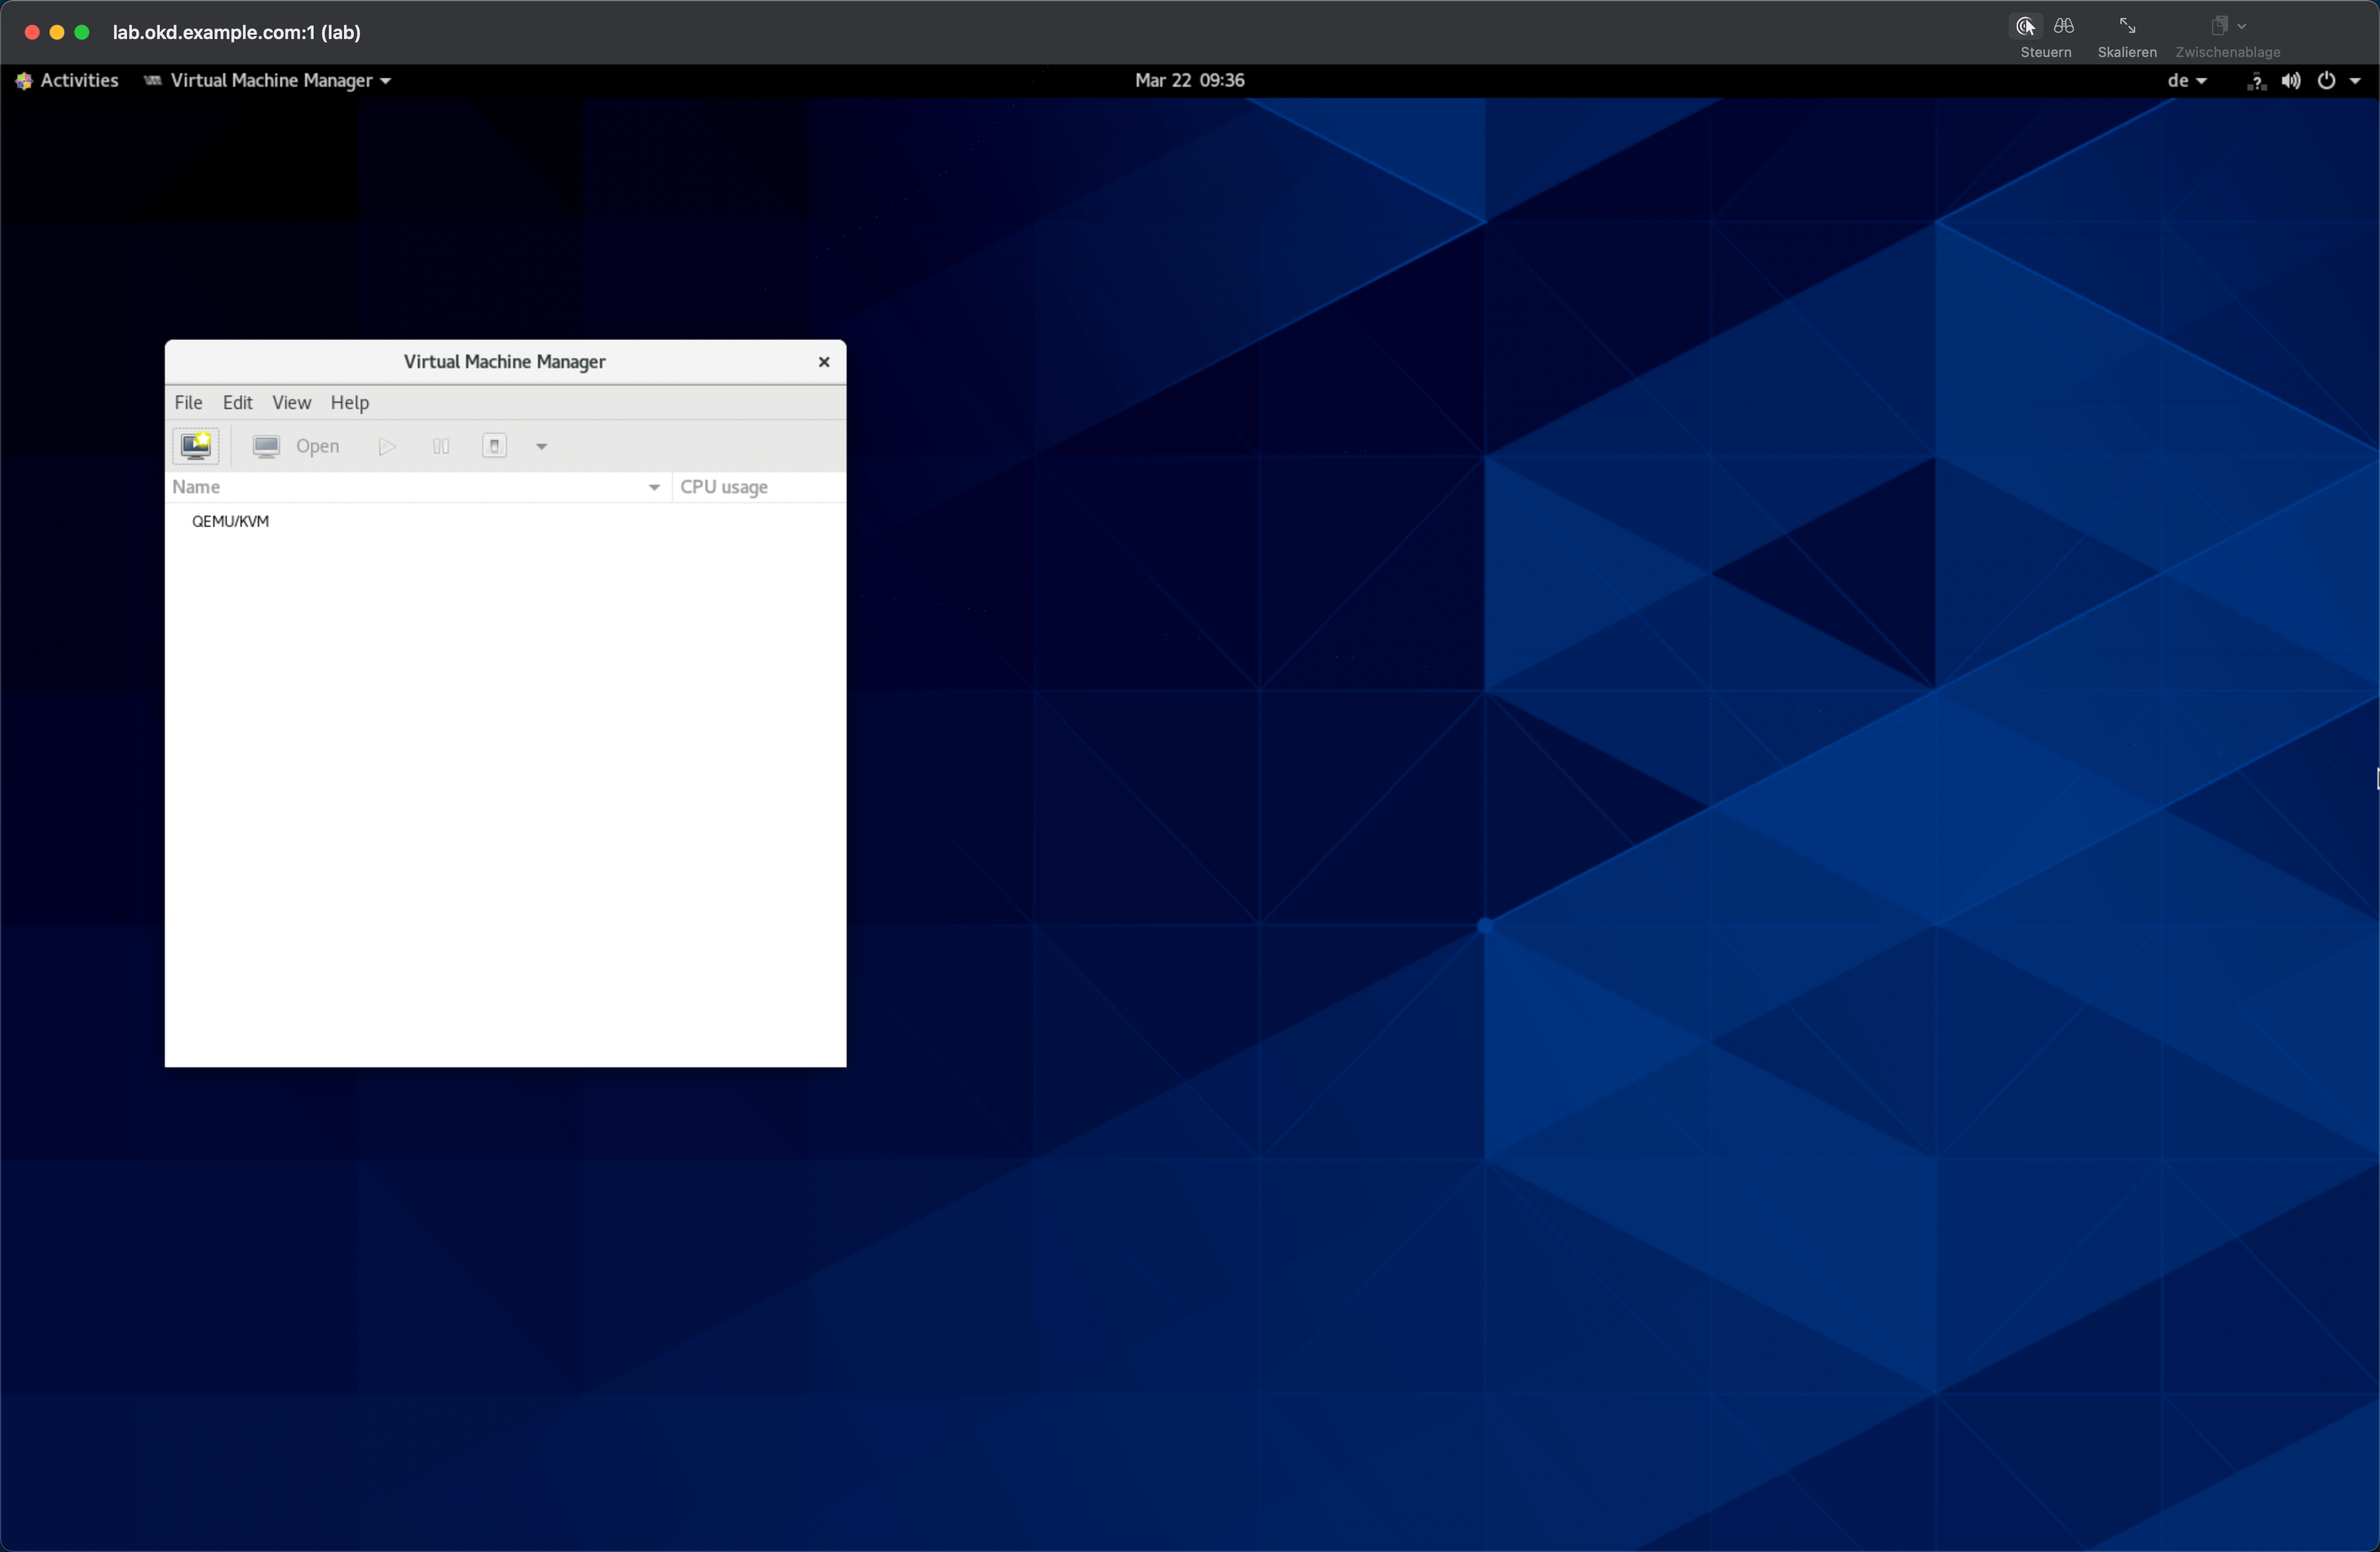Expand shutdown options dropdown arrow

pos(542,446)
